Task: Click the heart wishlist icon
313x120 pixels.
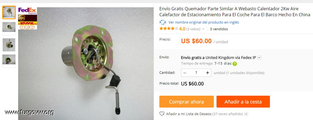Action: tap(162, 114)
